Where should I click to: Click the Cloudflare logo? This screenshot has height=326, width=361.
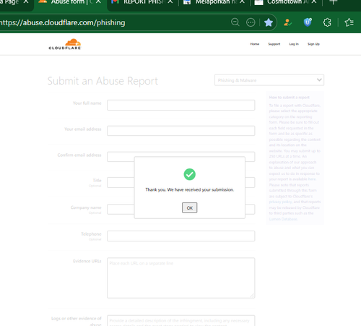tap(65, 44)
